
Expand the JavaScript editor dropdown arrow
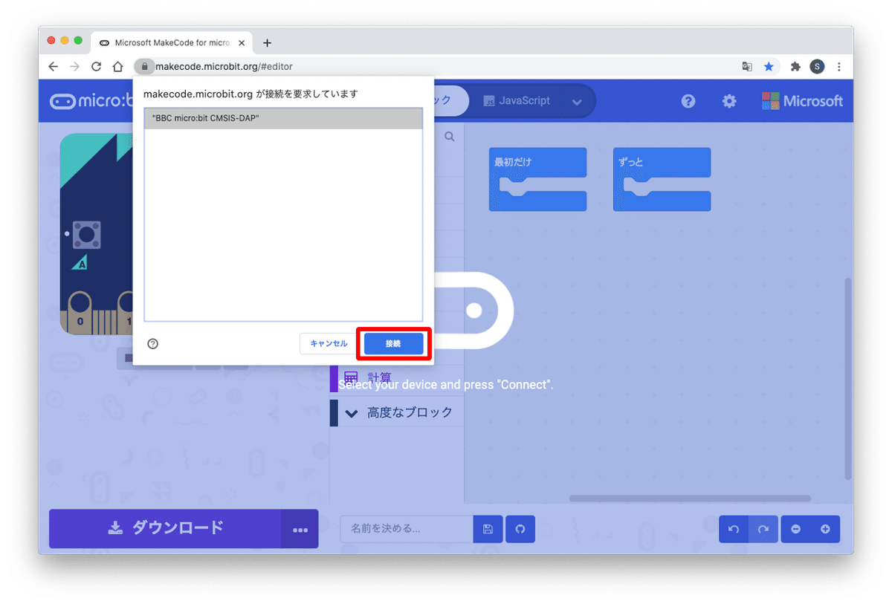[578, 101]
